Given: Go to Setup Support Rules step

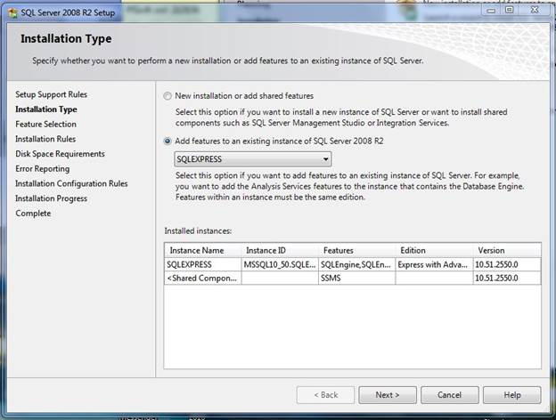Looking at the screenshot, I should (51, 94).
